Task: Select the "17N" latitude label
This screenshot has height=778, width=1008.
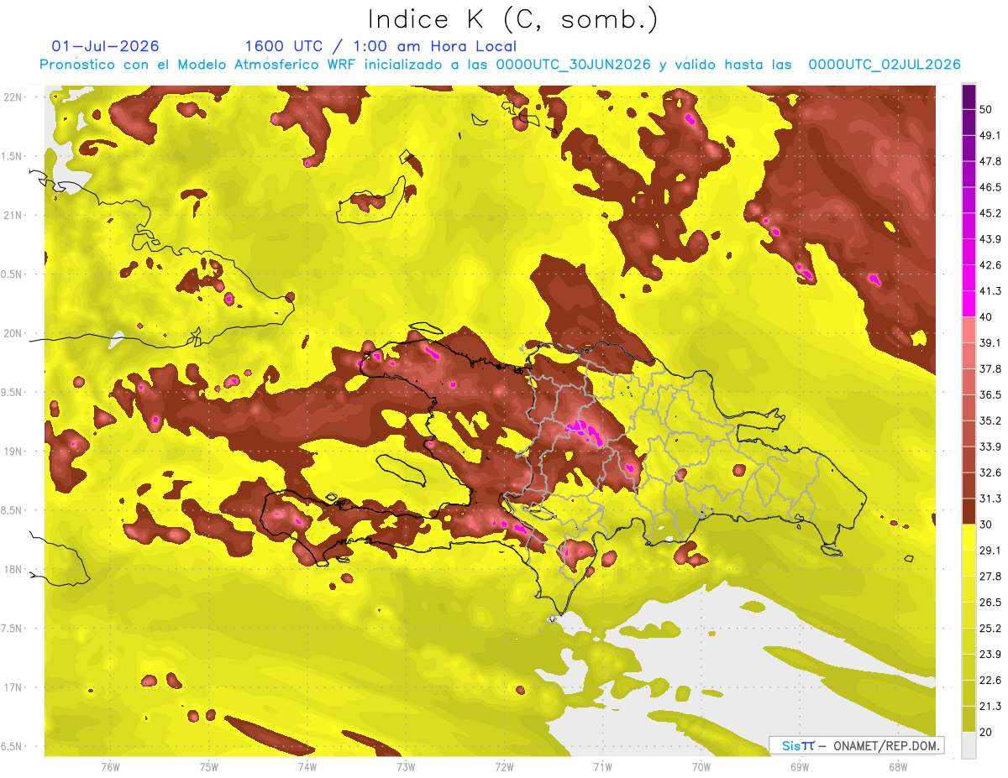Action: (x=13, y=687)
